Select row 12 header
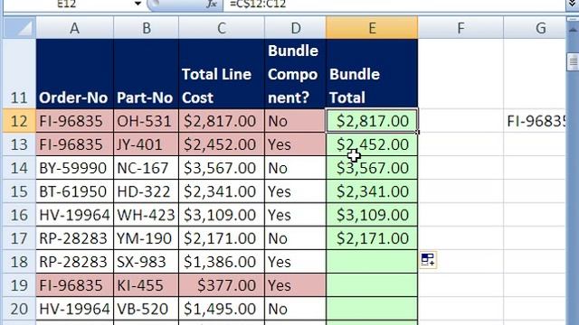 [20, 121]
